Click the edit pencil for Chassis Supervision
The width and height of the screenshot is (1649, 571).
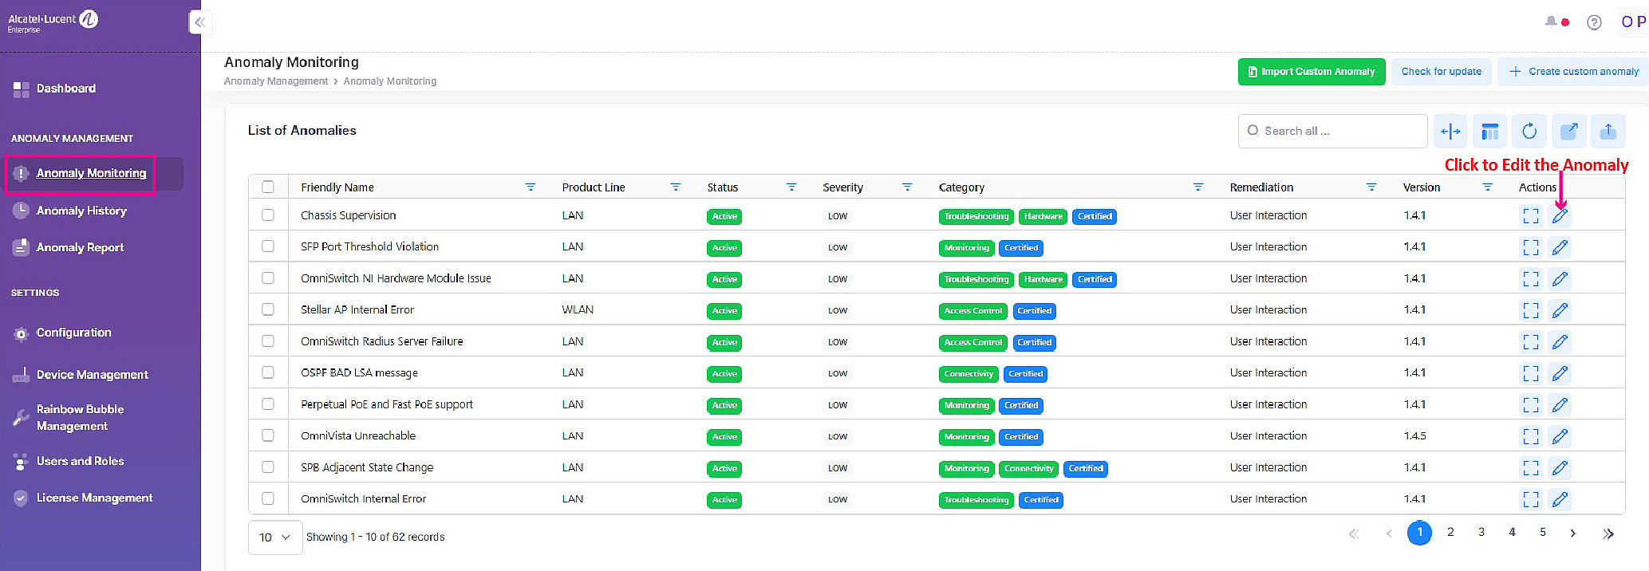click(x=1560, y=216)
